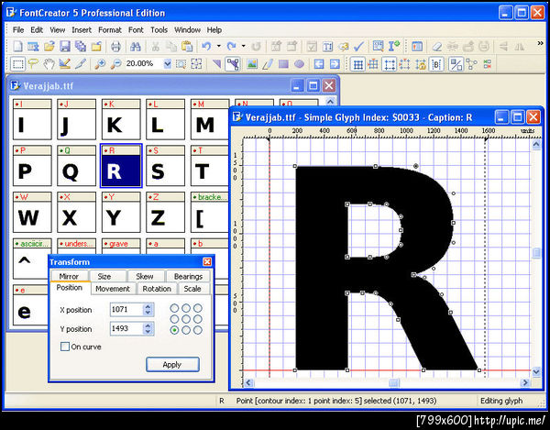The height and width of the screenshot is (430, 550).
Task: Select the Q glyph cell
Action: click(x=76, y=166)
